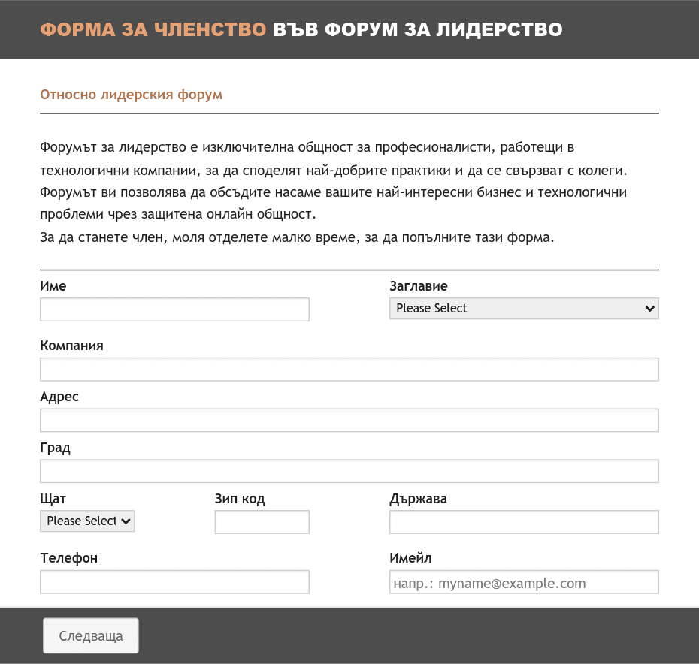This screenshot has width=699, height=664.
Task: Click the Телефон label text
Action: [x=68, y=558]
